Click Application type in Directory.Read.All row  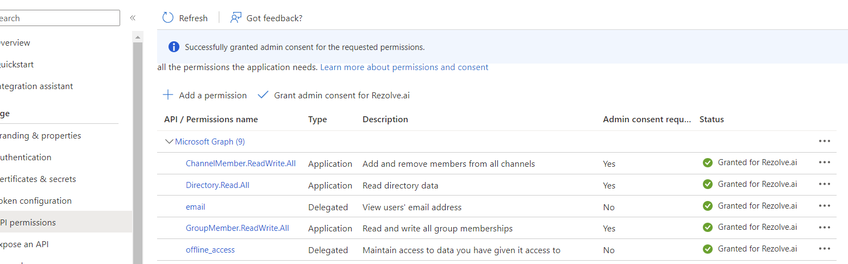coord(330,185)
